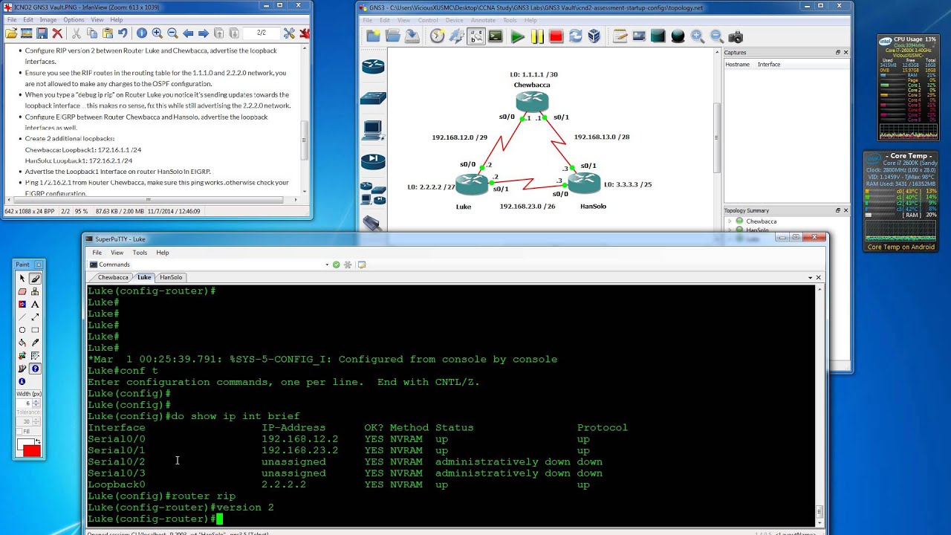This screenshot has height=535, width=951.
Task: Adjust the Width (px) stepper in Paint
Action: 36,403
